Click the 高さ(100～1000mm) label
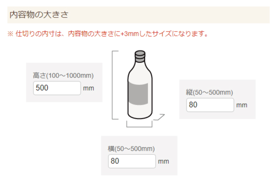Image resolution: width=275 pixels, height=190 pixels. point(63,76)
